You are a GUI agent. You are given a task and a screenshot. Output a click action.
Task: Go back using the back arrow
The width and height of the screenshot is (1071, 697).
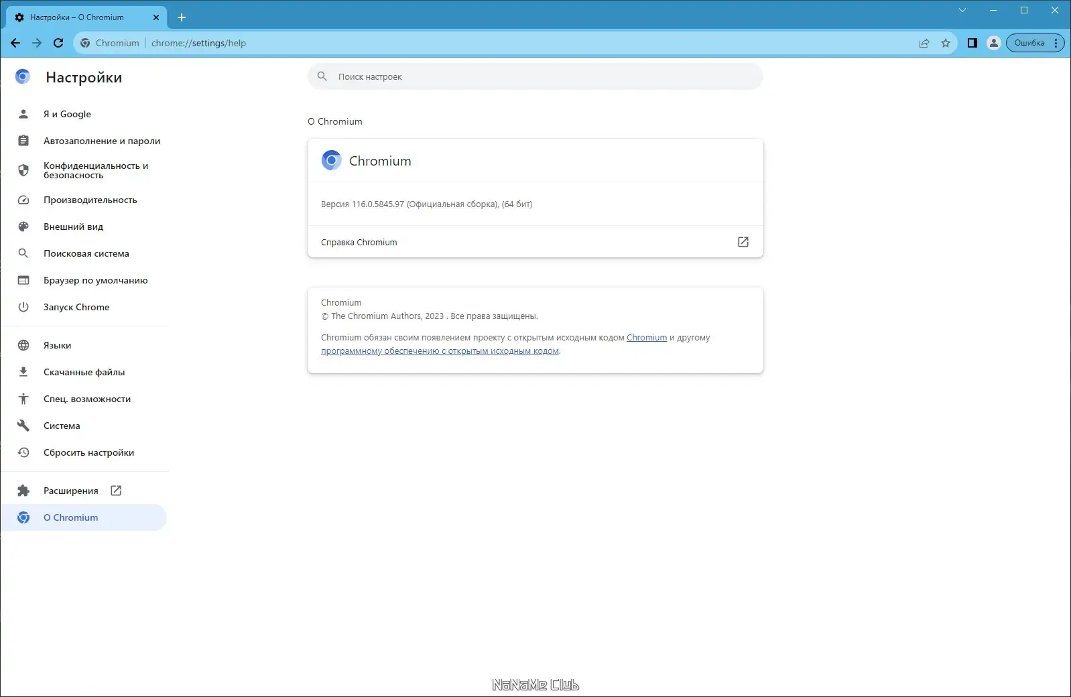pyautogui.click(x=15, y=43)
